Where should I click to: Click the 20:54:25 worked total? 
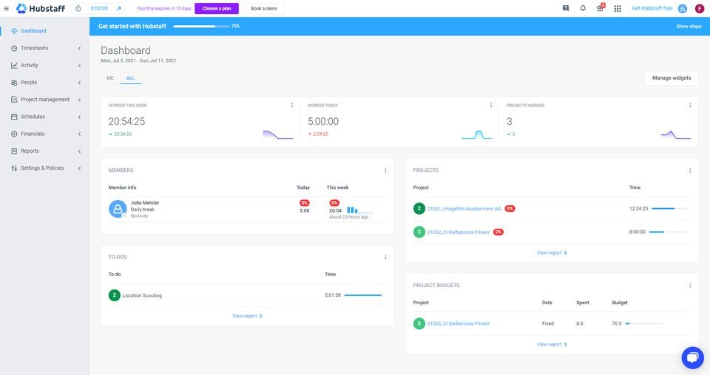coord(126,121)
